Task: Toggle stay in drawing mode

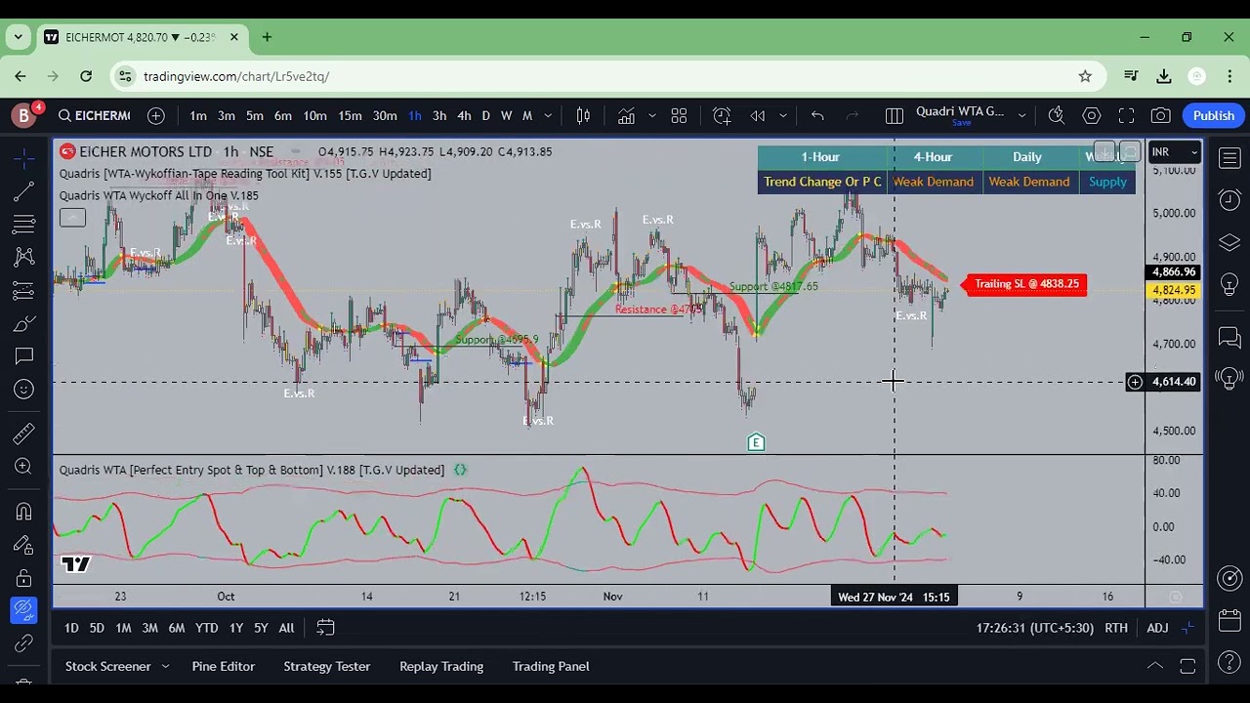Action: (x=24, y=545)
